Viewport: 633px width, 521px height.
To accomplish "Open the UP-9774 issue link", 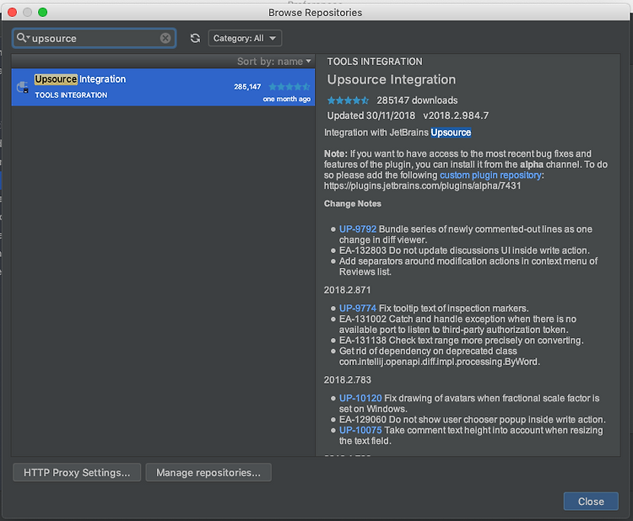I will click(358, 309).
